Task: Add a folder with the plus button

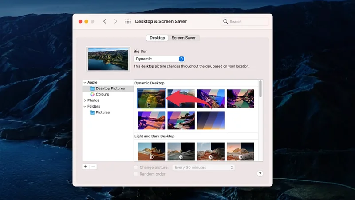Action: coord(86,167)
